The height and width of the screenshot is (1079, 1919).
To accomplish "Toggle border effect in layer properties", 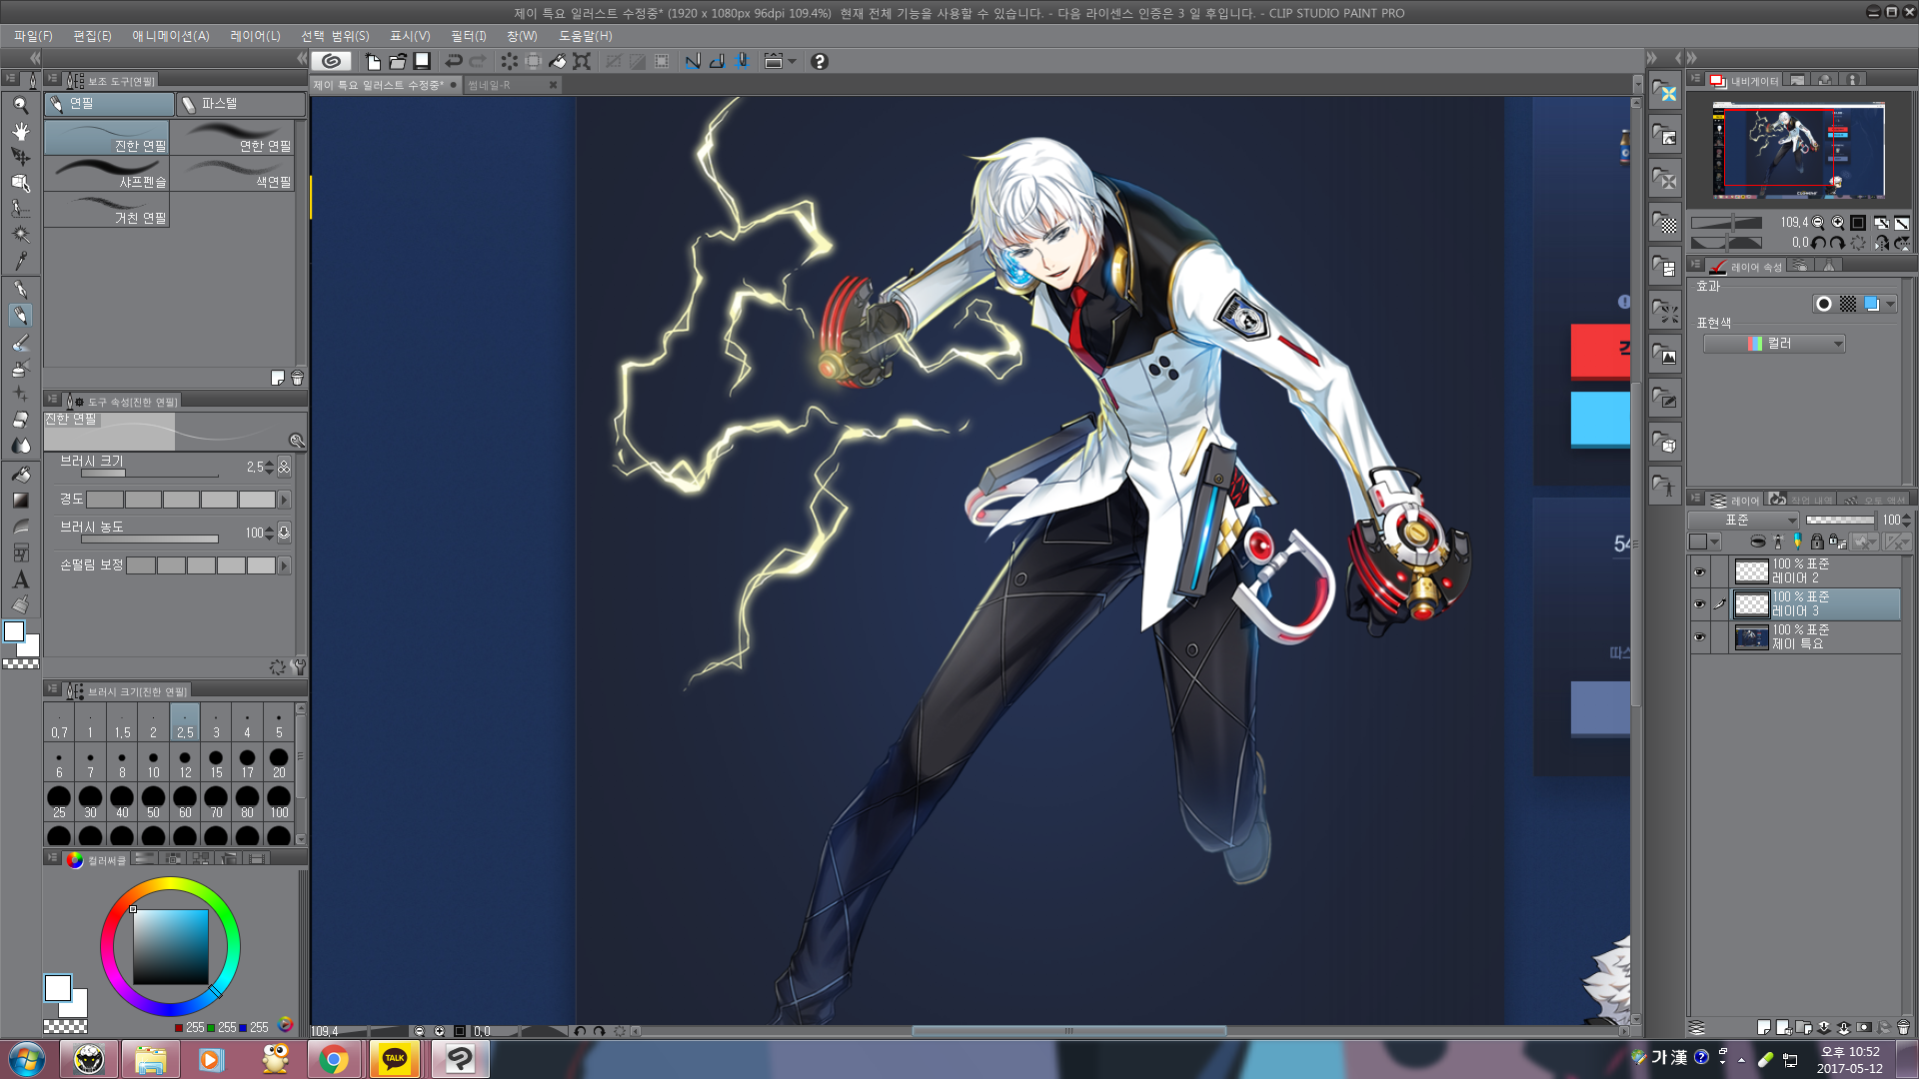I will tap(1824, 304).
